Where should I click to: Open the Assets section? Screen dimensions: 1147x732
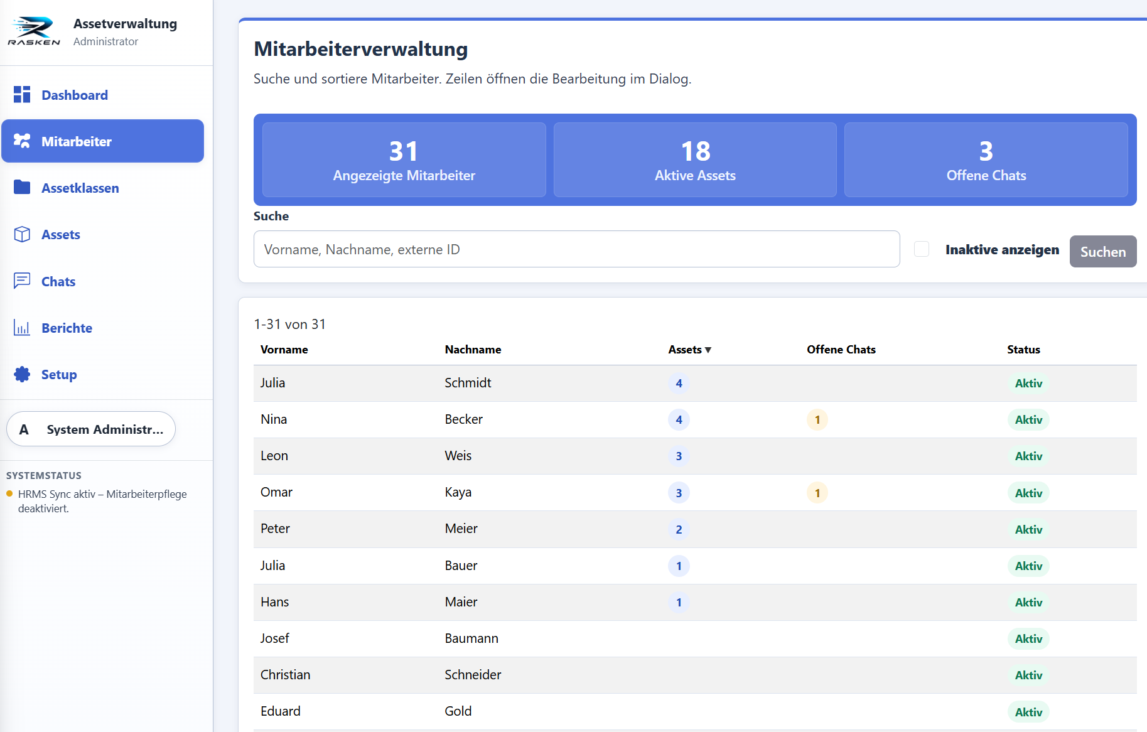point(103,234)
